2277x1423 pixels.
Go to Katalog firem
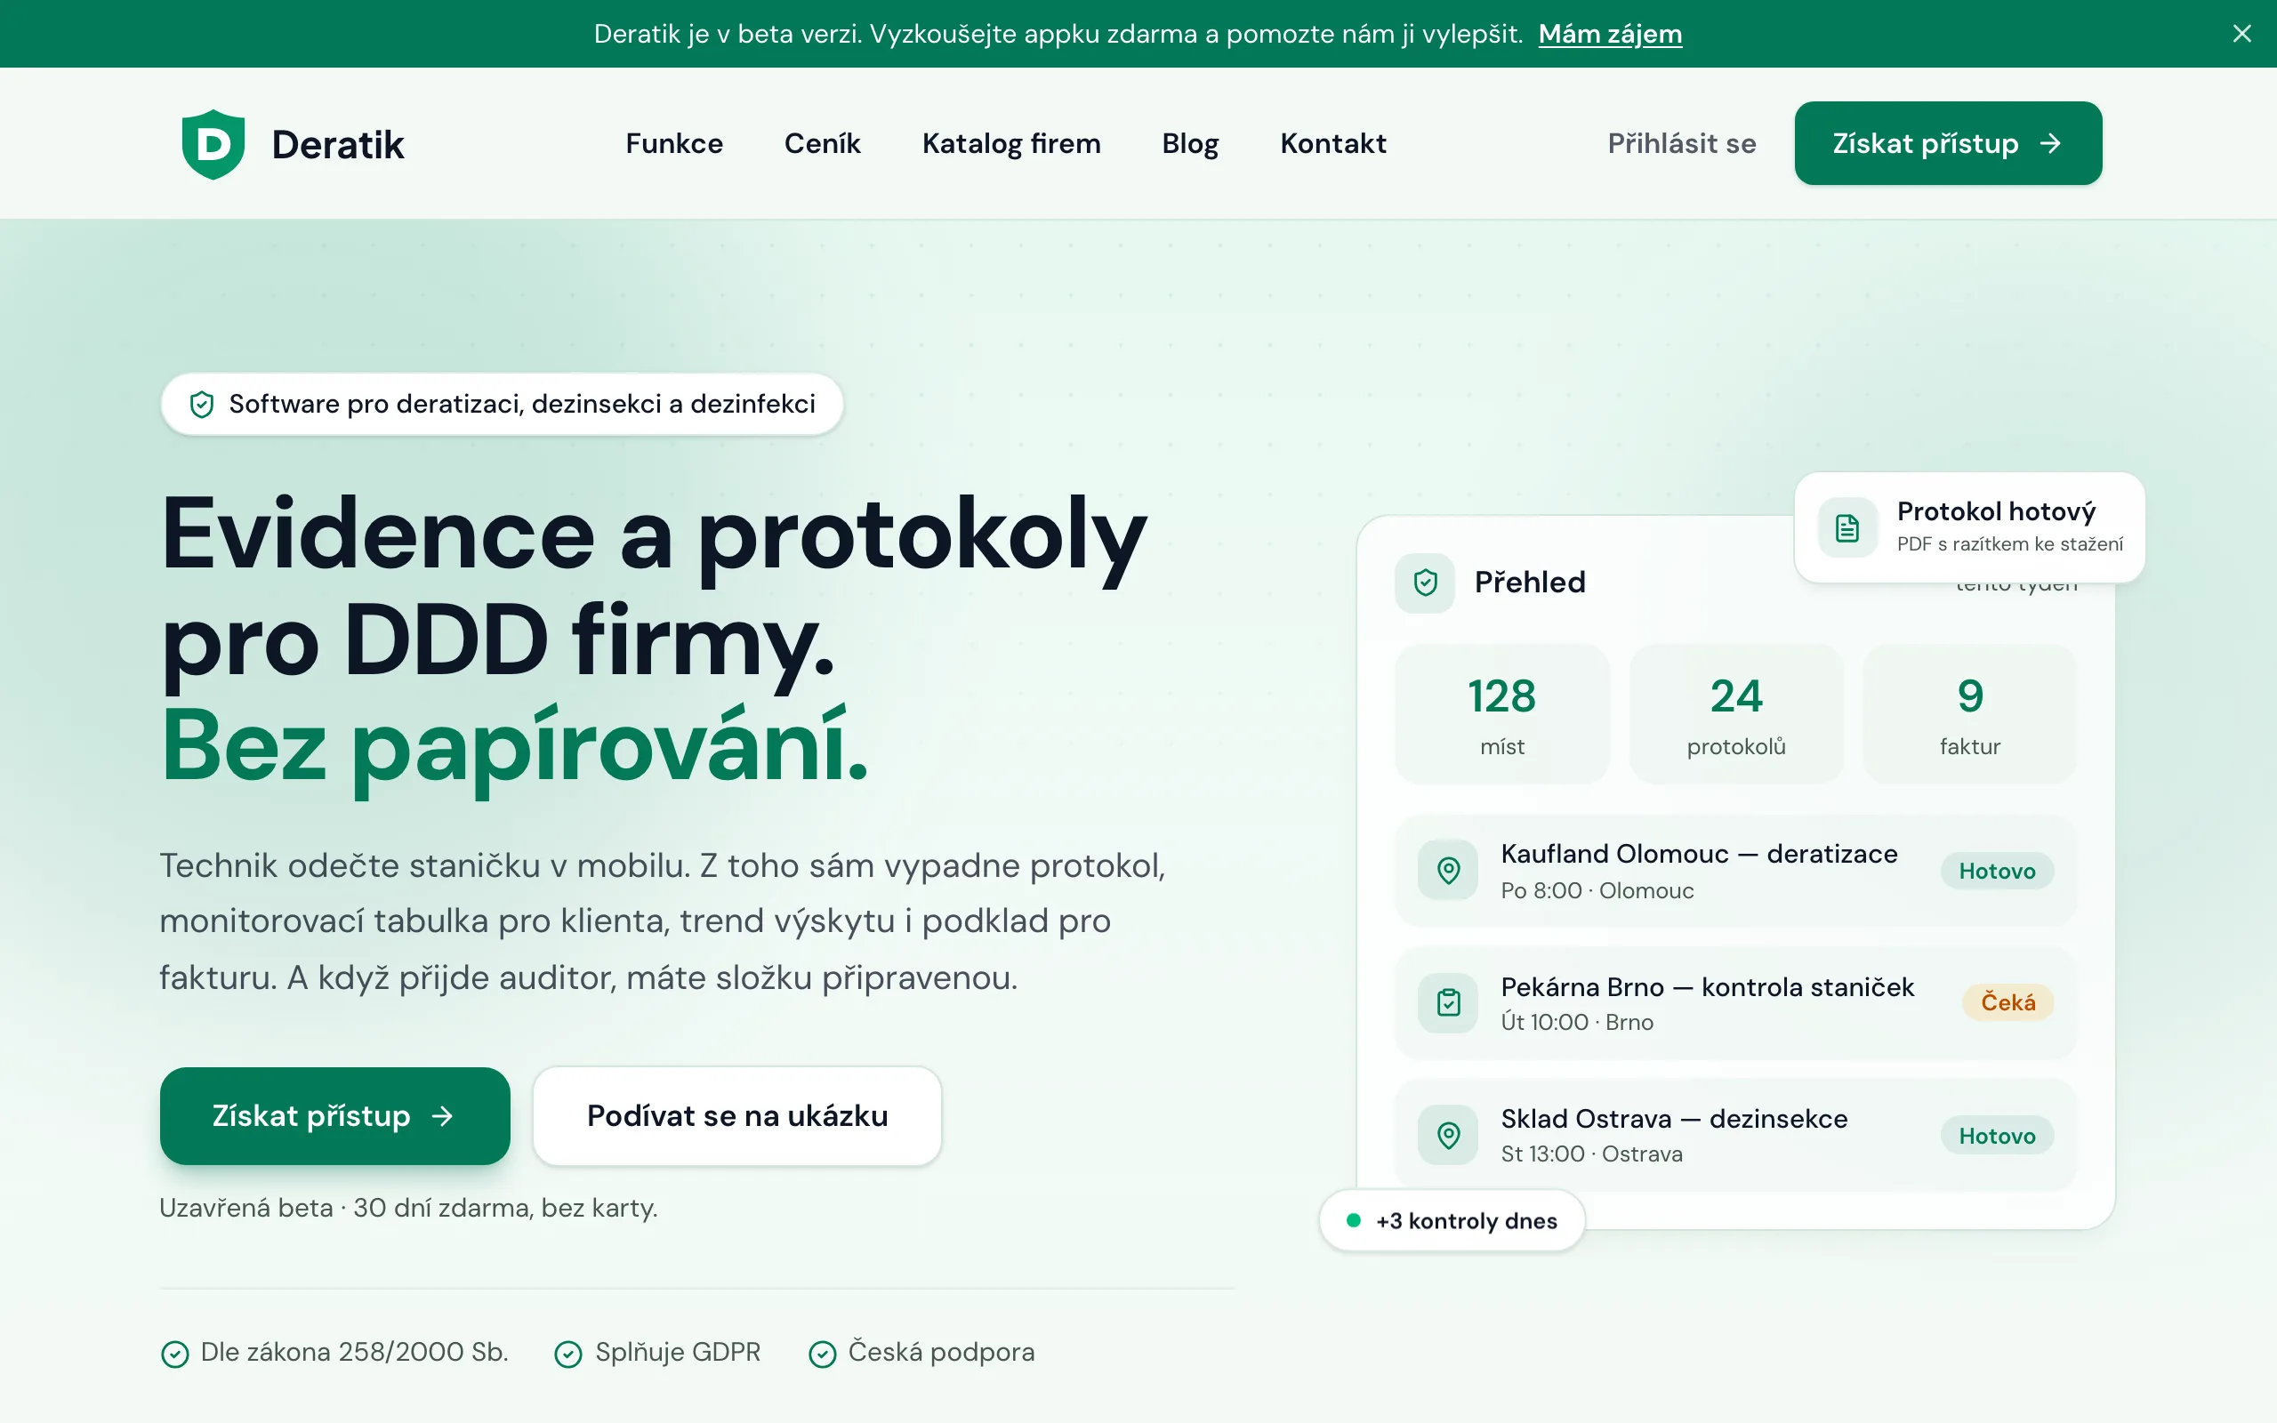click(x=1010, y=143)
